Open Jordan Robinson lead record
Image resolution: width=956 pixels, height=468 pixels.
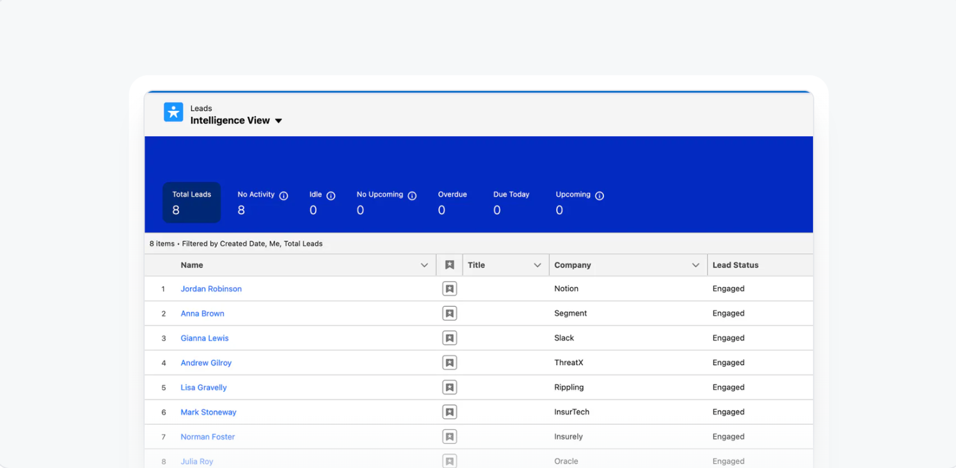(211, 289)
